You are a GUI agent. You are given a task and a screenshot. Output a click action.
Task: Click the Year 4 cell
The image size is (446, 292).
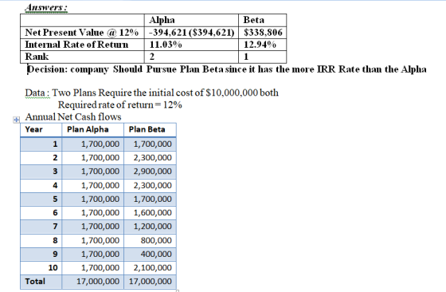41,185
